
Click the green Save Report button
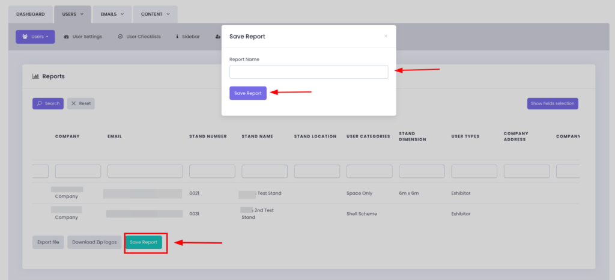(x=144, y=242)
